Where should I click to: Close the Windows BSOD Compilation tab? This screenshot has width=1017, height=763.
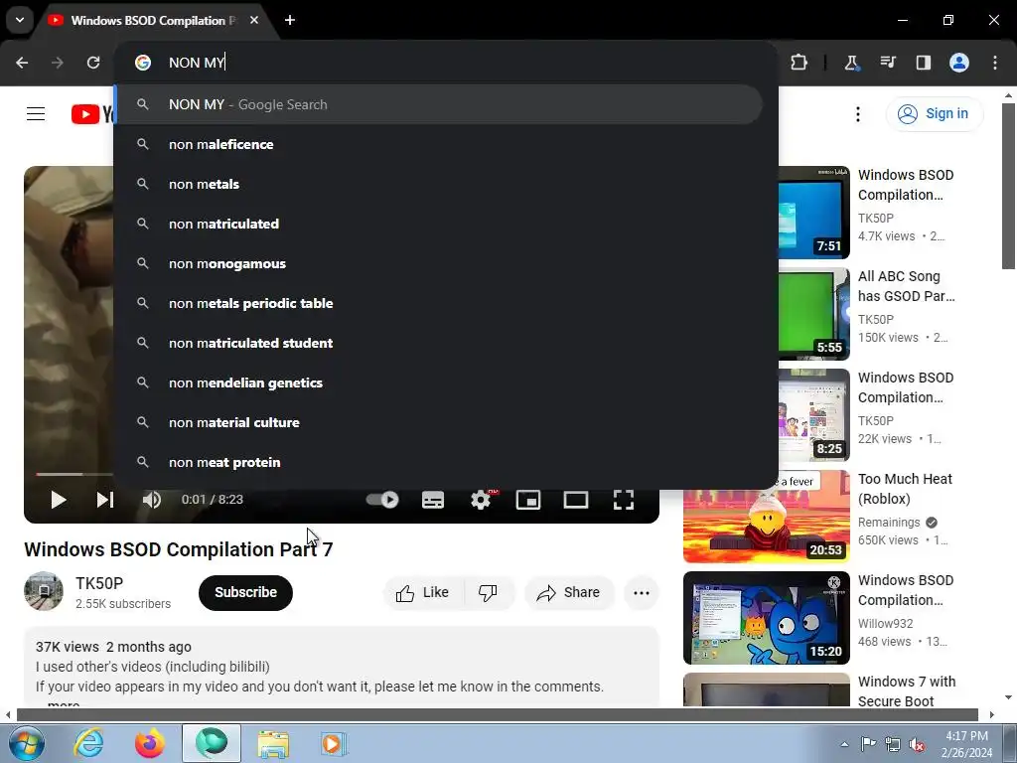(254, 20)
